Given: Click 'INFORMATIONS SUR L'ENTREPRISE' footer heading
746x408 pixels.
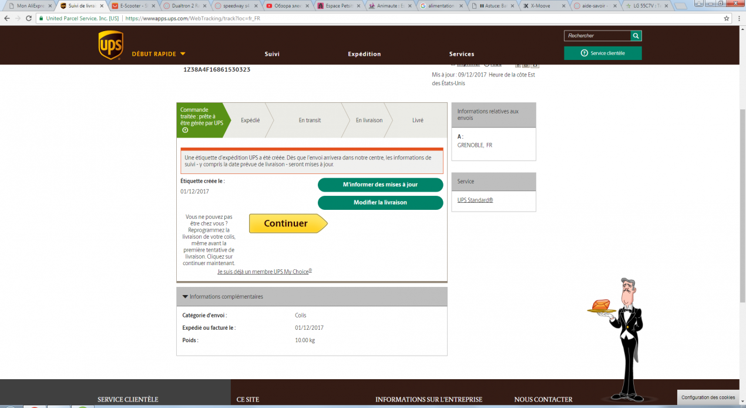Looking at the screenshot, I should [x=429, y=400].
